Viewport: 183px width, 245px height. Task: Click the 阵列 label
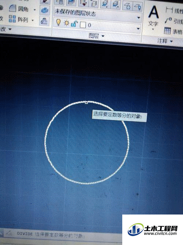click(23, 19)
